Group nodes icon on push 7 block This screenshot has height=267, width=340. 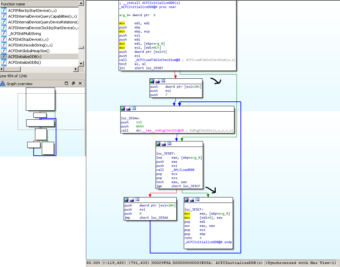163,81
